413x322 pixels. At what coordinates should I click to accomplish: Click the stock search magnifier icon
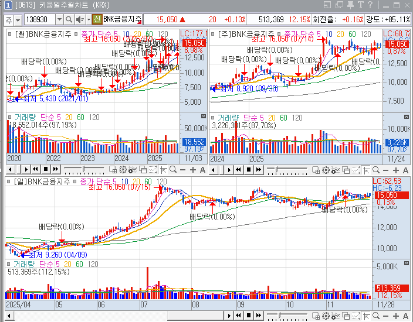tap(69, 19)
